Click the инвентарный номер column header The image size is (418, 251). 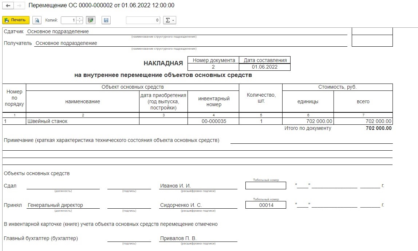pyautogui.click(x=214, y=101)
